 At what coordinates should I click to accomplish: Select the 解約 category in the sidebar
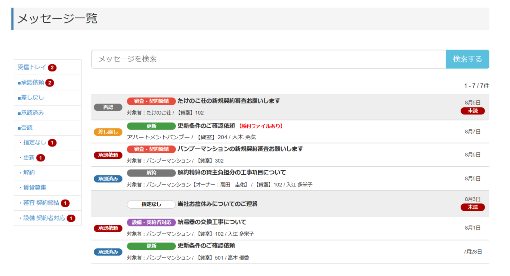coord(28,173)
